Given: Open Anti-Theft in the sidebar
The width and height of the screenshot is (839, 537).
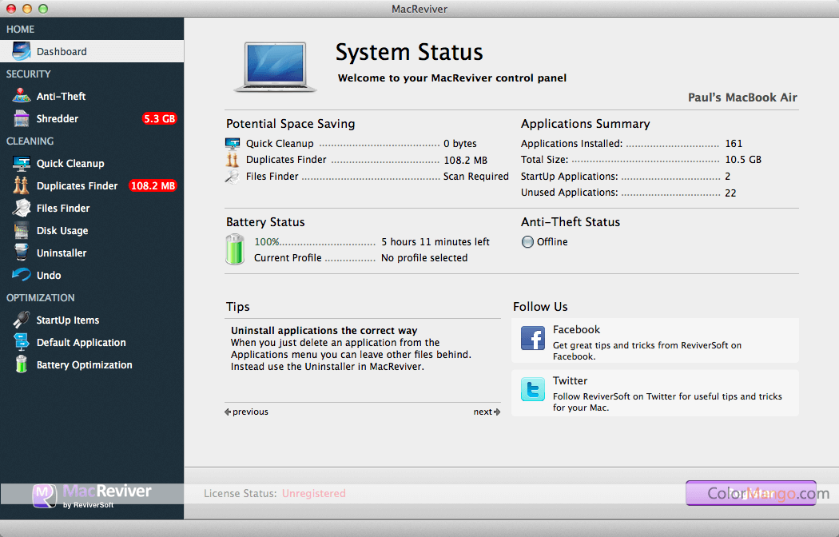Looking at the screenshot, I should click(92, 96).
